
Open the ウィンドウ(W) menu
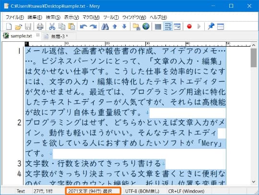point(134,17)
